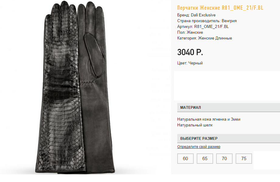
Task: Expand the ВЫБЕРИТЕ РАЗМЕР section header
Action: coord(229,139)
